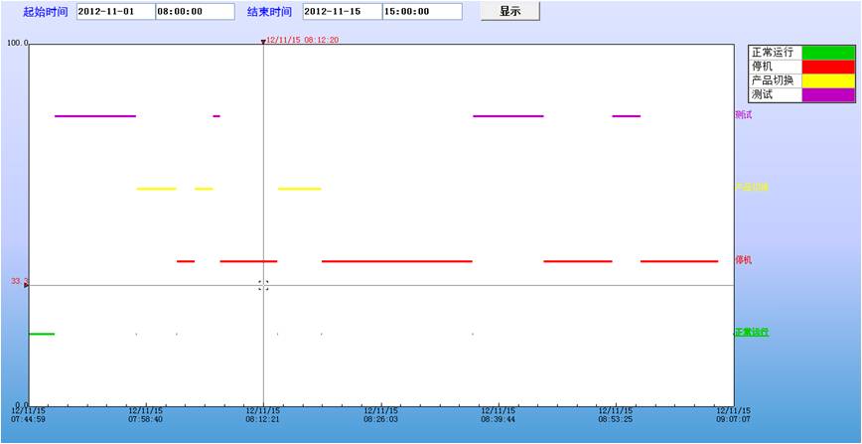Screen dimensions: 862x444
Task: Click the red 停机 label on right axis
Action: pos(744,260)
